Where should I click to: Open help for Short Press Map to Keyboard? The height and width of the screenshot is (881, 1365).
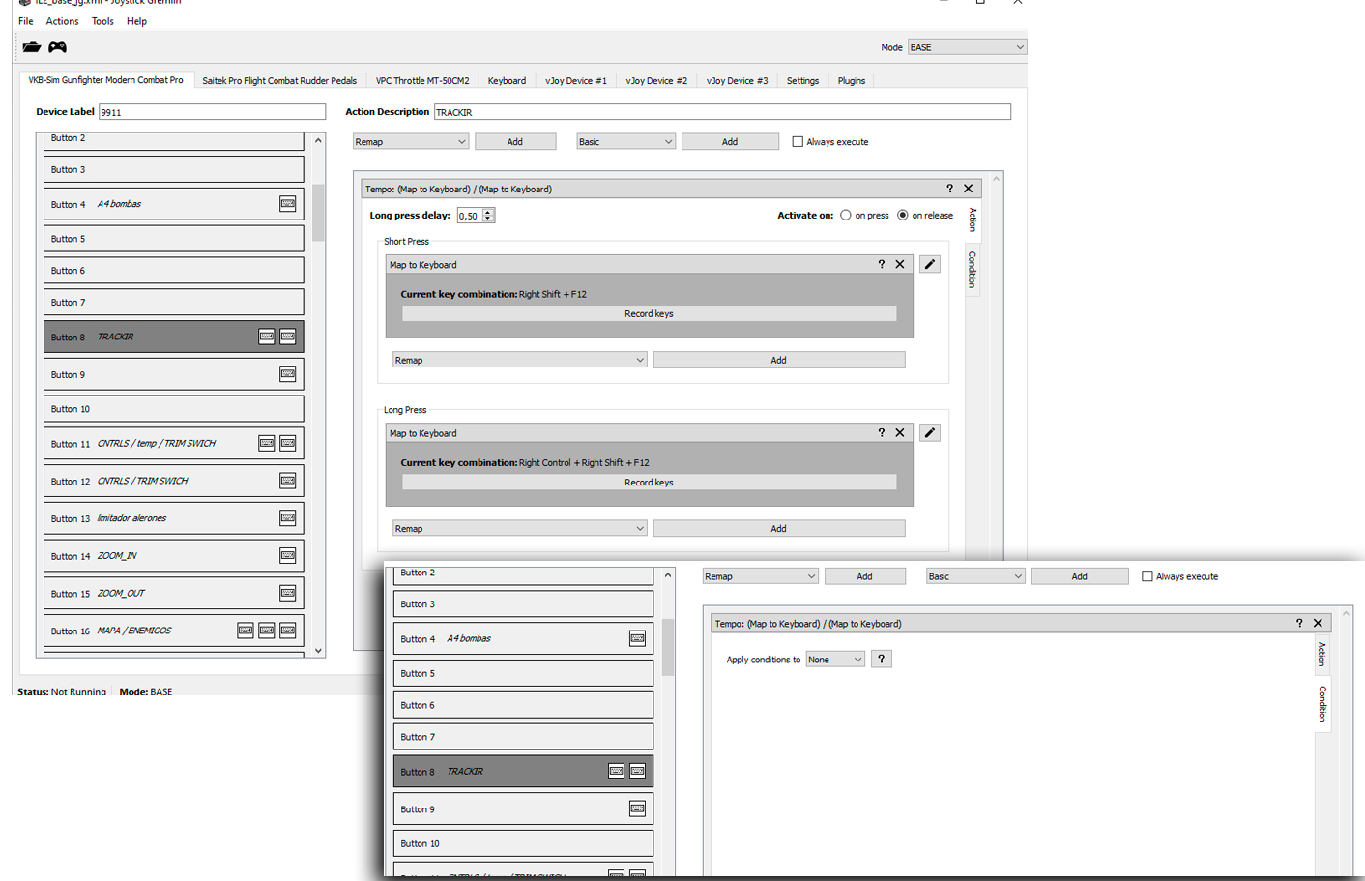coord(881,264)
